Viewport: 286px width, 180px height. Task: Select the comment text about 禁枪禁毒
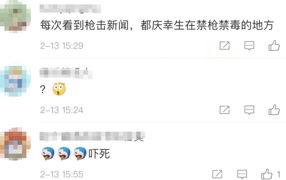[x=157, y=25]
